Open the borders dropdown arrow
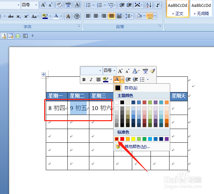Viewport: 214px width, 194px height. 155,16
